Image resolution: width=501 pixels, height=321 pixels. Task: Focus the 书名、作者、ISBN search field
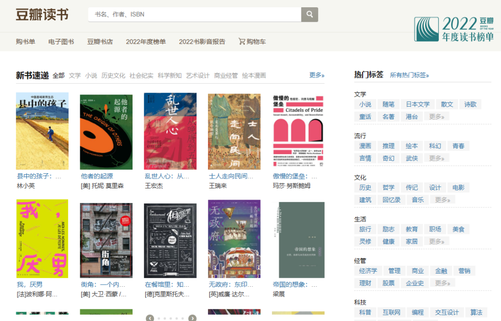point(194,15)
